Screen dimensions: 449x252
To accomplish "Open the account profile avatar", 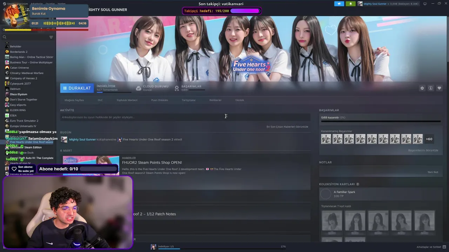I will point(360,4).
